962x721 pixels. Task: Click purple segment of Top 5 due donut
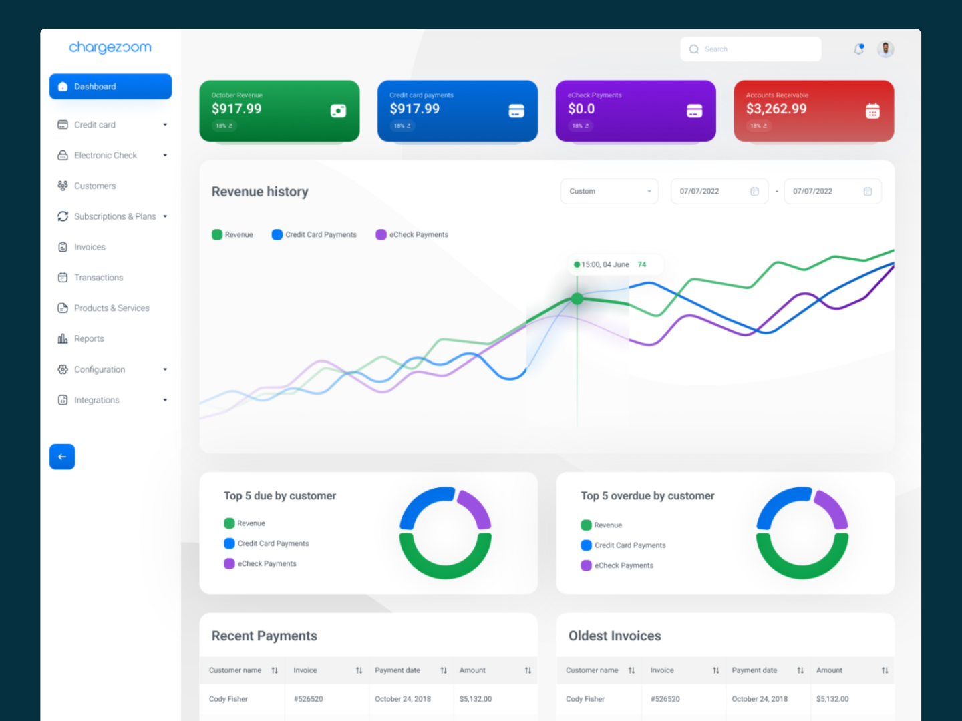point(475,509)
